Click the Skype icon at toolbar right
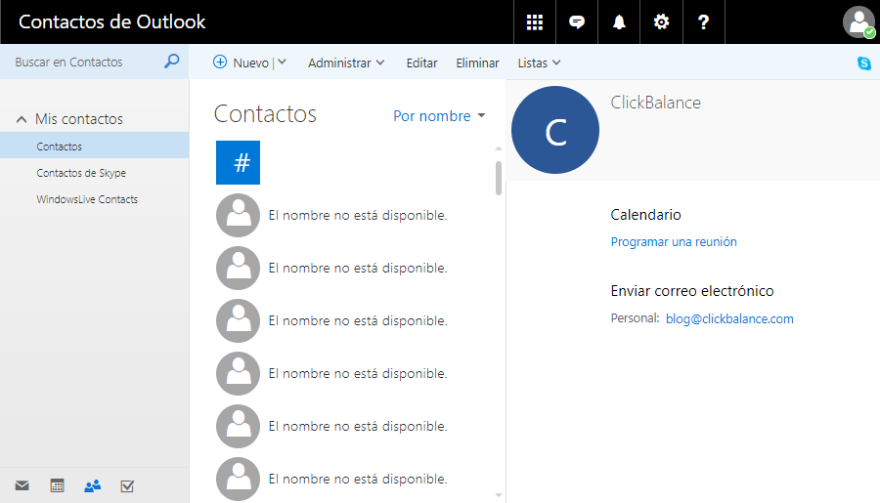The image size is (880, 503). (863, 63)
